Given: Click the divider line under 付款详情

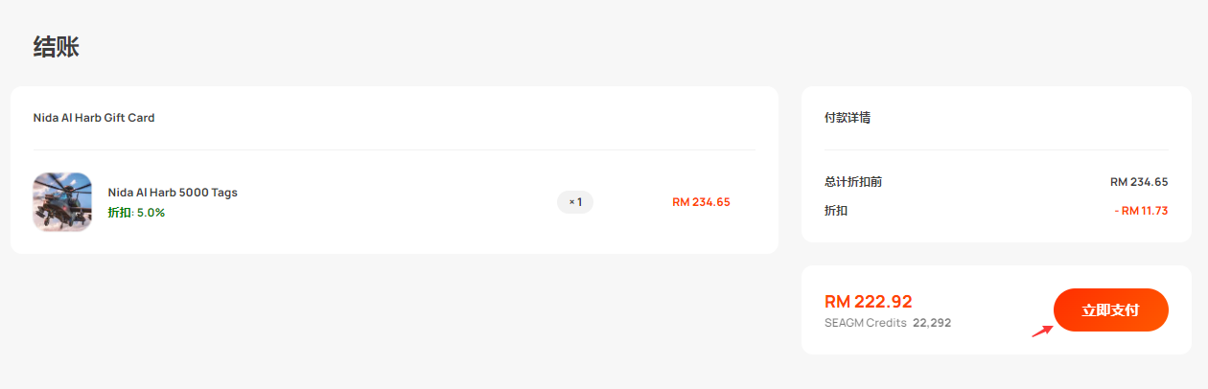Looking at the screenshot, I should point(996,149).
